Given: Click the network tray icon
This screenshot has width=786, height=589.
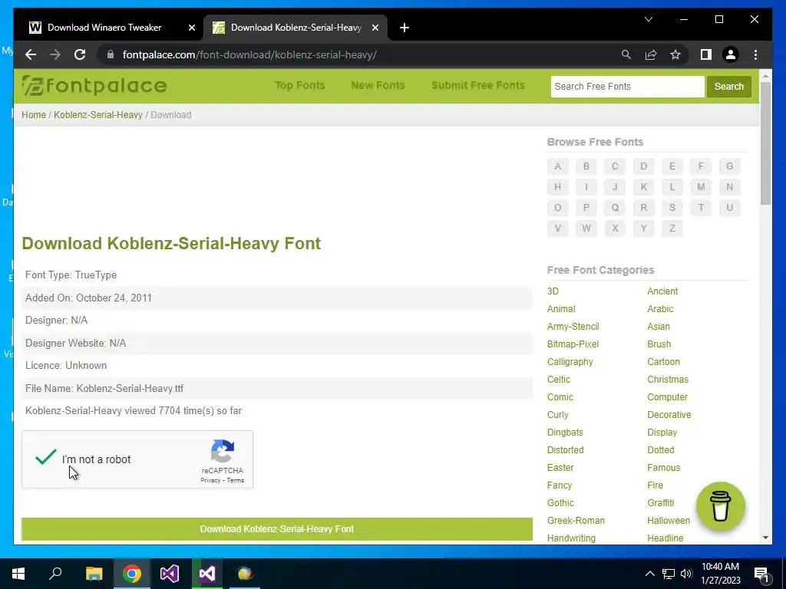Looking at the screenshot, I should click(x=669, y=574).
